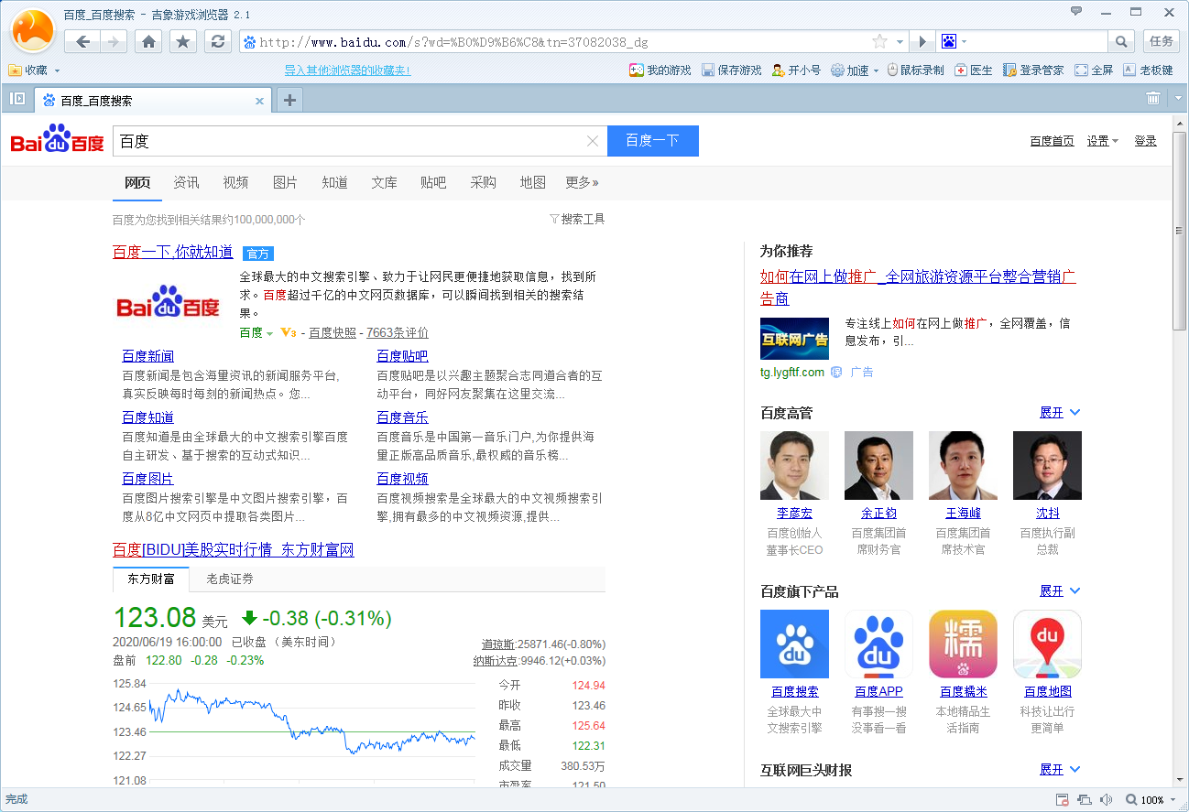Screen dimensions: 1189x812
Task: Open the 百度快照 cached link
Action: 333,333
